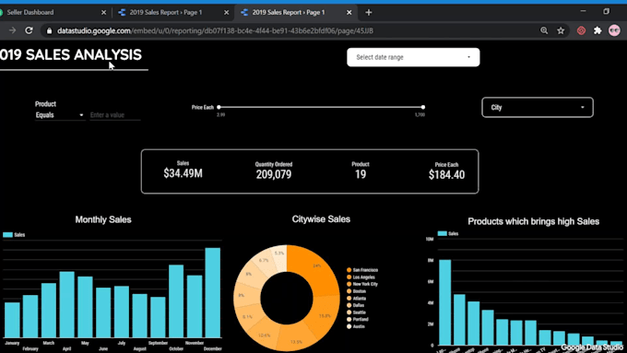Click the Sales $34.49M scorecard
Viewport: 627px width, 353px height.
tap(183, 170)
